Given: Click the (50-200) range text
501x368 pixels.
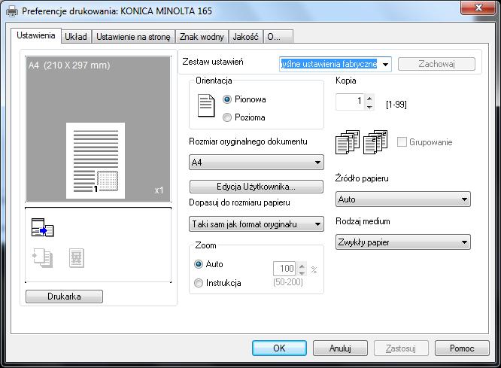Looking at the screenshot, I should pos(288,282).
